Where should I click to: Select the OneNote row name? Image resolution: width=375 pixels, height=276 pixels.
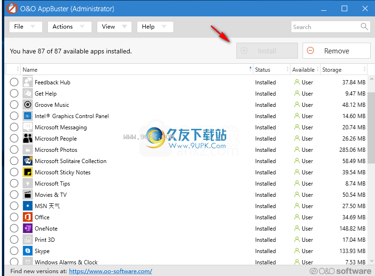click(x=46, y=229)
